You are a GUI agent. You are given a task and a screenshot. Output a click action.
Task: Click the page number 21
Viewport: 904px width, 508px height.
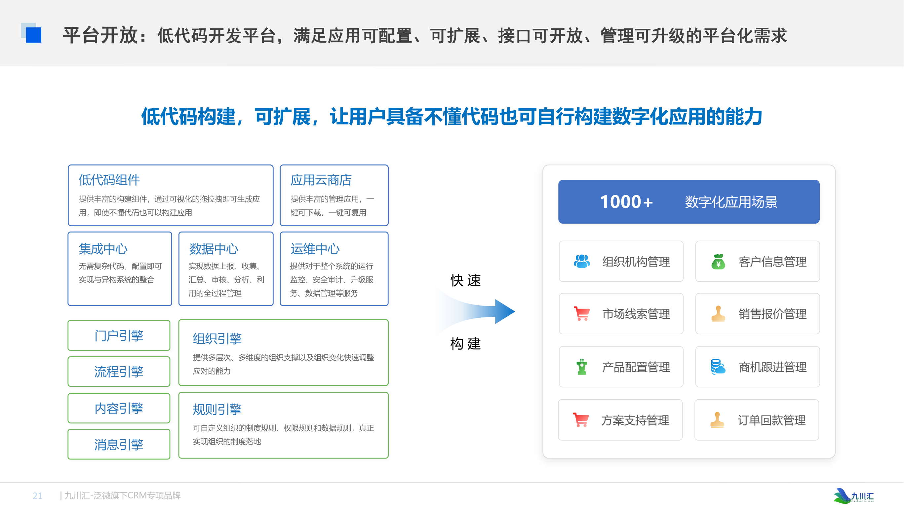pyautogui.click(x=38, y=495)
